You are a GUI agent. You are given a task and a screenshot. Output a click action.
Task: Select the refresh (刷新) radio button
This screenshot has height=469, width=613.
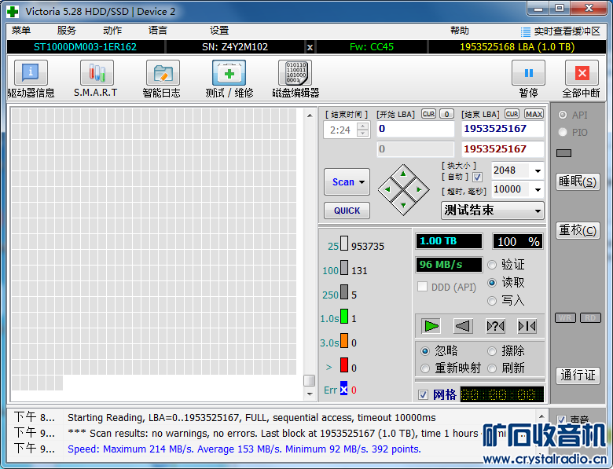click(492, 368)
